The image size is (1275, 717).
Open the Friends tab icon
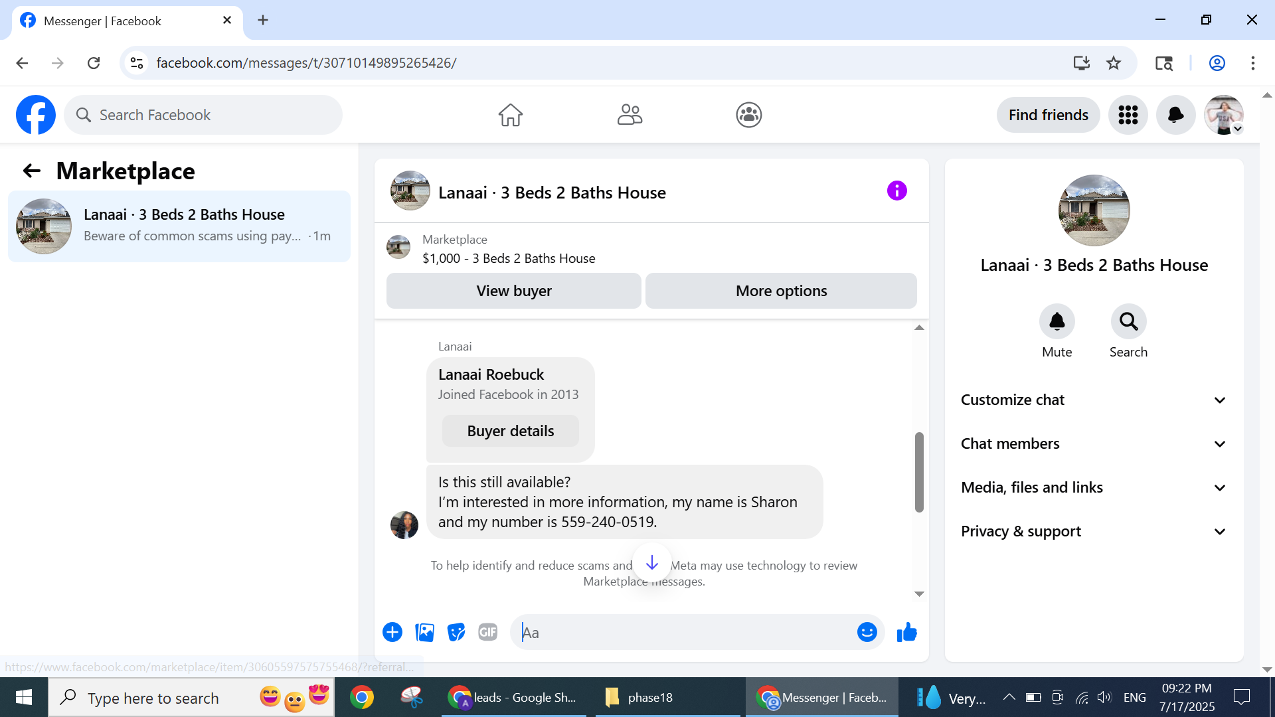coord(630,115)
